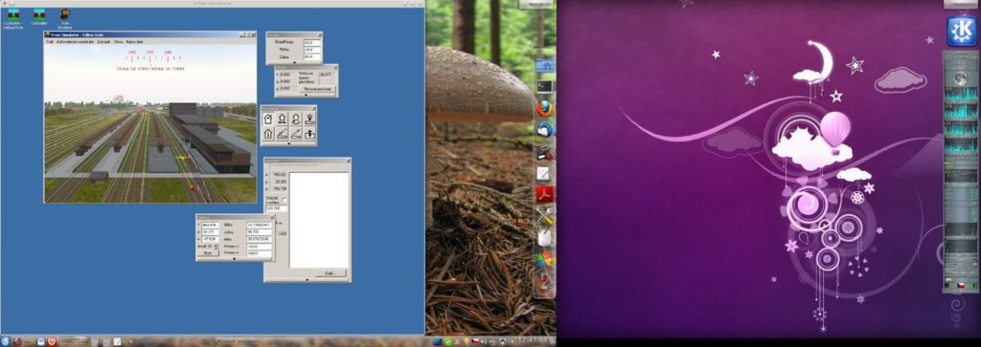Viewport: 981px width, 347px height.
Task: Select the rotate object tool in the palette
Action: (x=296, y=119)
